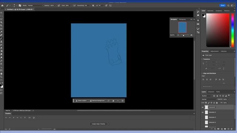Show the character 4 layer

203,117
